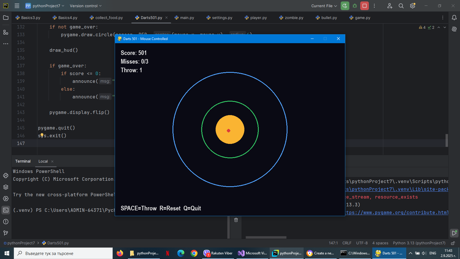
Task: Open the site-packages path link in console
Action: click(x=397, y=189)
